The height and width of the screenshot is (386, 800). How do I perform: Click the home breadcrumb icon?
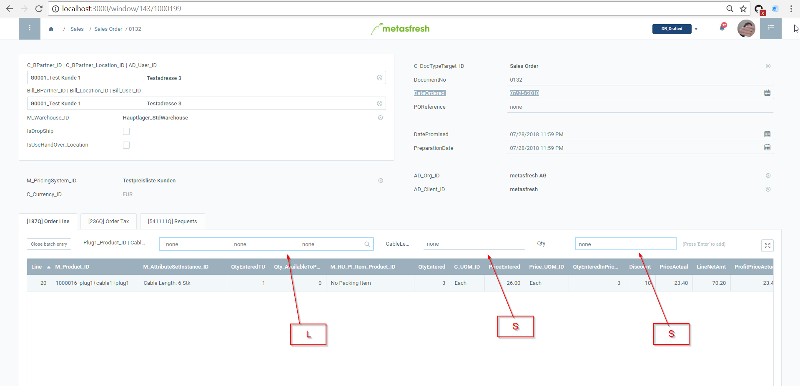[x=51, y=29]
